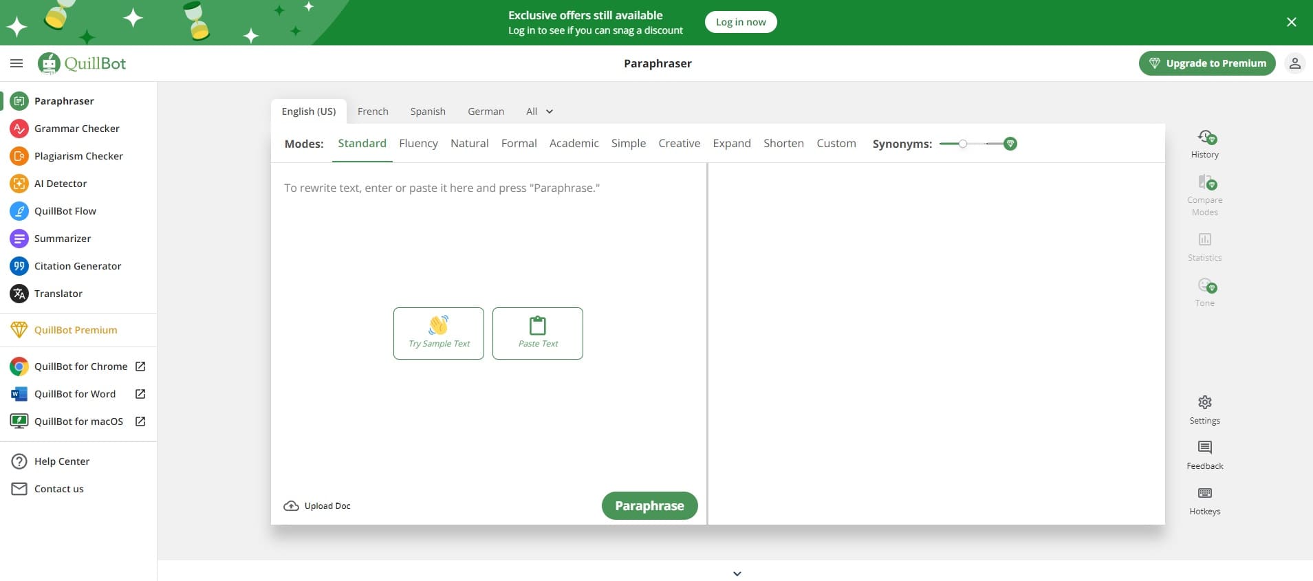Open Settings gear on right rail

click(x=1205, y=410)
